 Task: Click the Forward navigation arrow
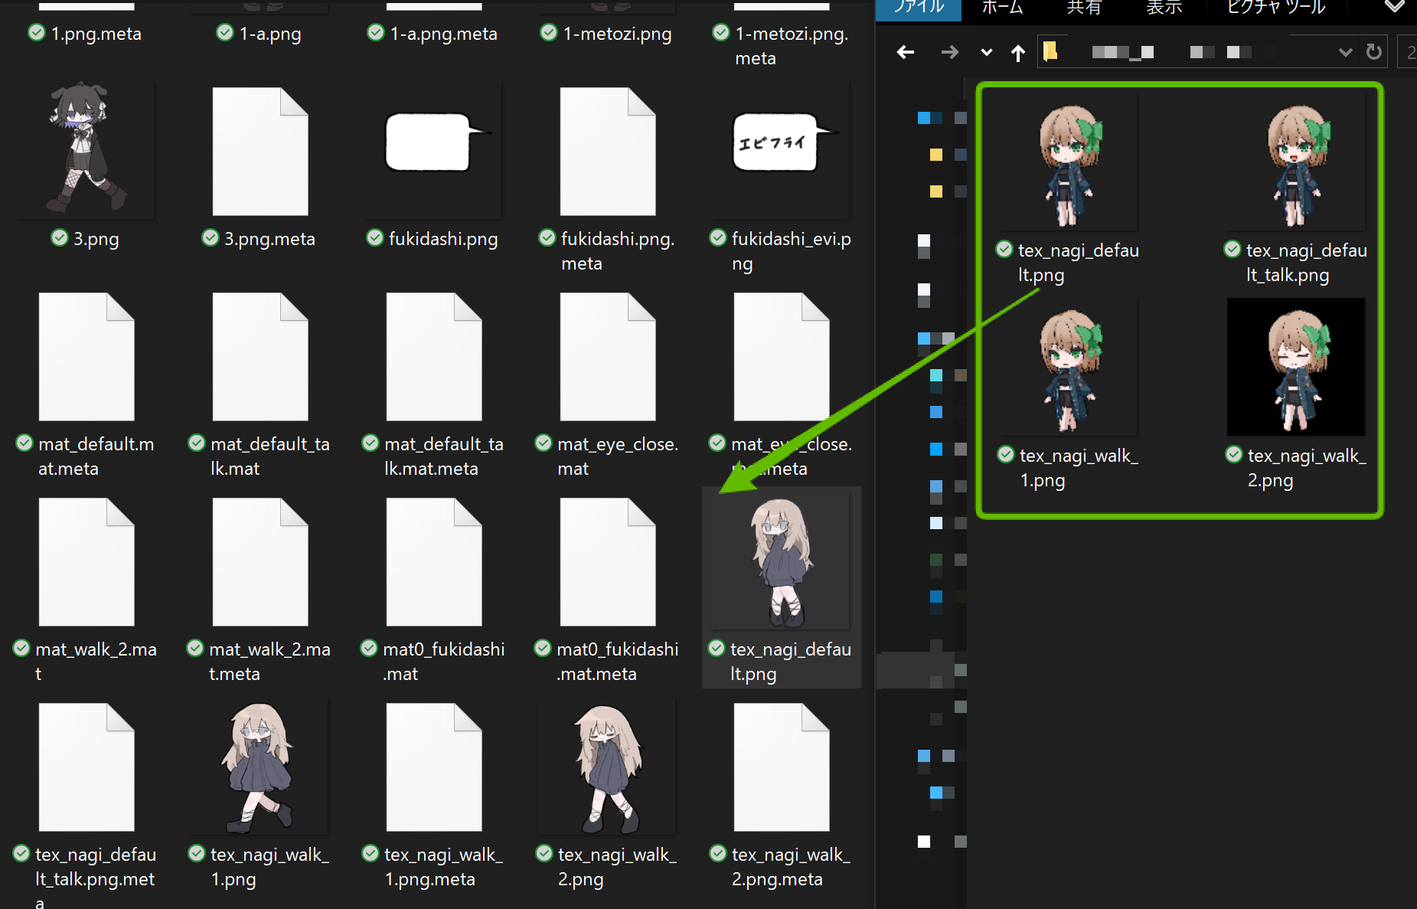click(x=949, y=52)
